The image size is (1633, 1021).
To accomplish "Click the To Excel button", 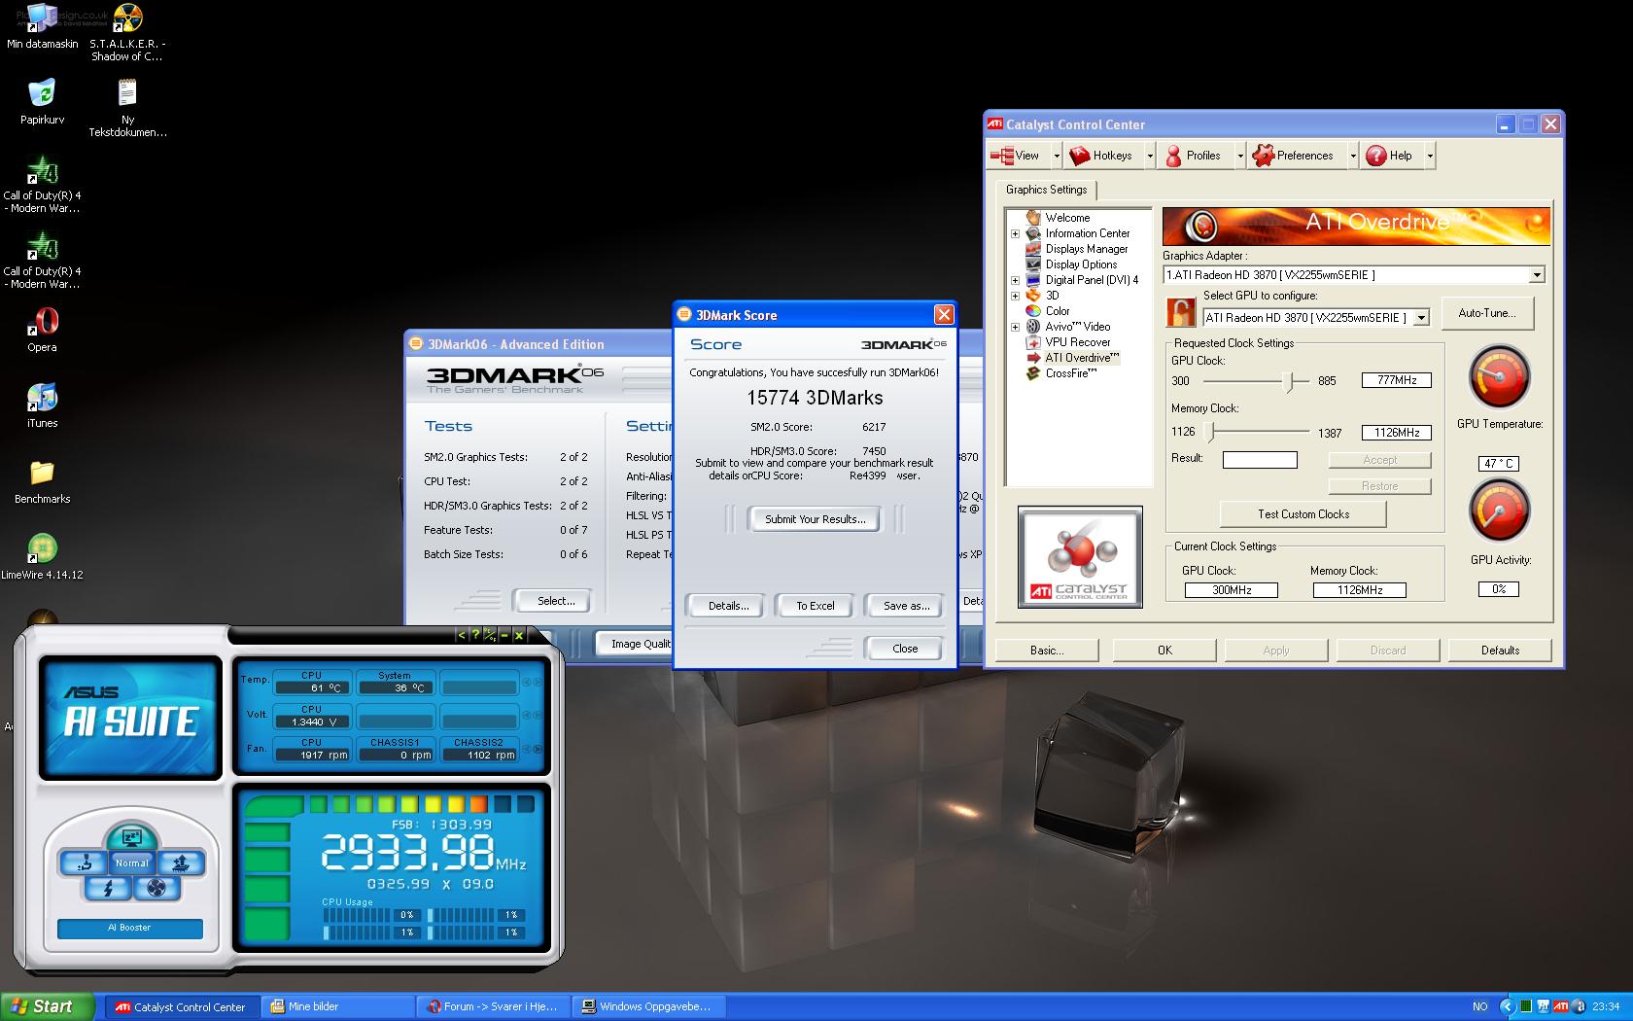I will pos(815,606).
